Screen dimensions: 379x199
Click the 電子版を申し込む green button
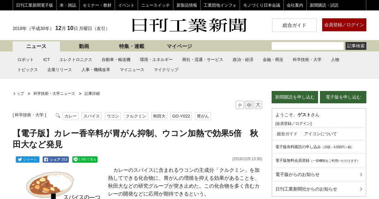343,97
